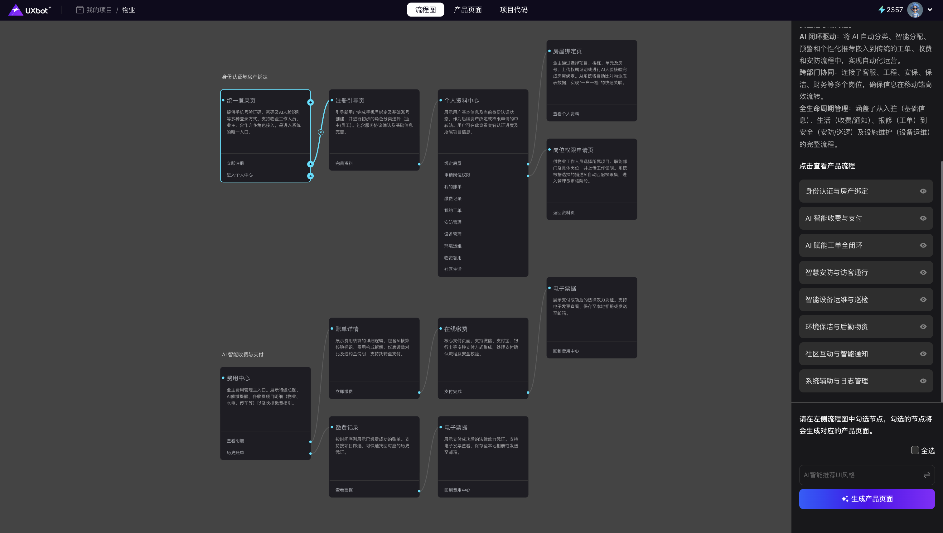943x533 pixels.
Task: Click the 生成产品页面 button
Action: tap(867, 499)
